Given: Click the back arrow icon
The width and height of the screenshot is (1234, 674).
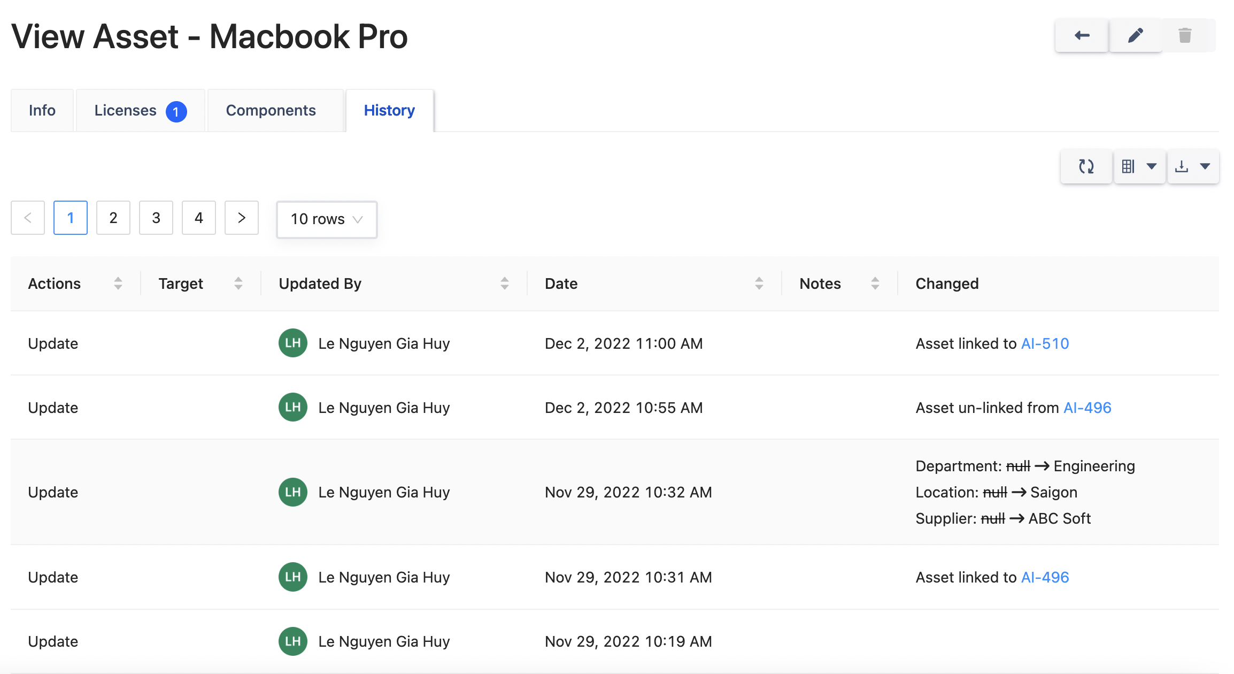Looking at the screenshot, I should [1082, 35].
